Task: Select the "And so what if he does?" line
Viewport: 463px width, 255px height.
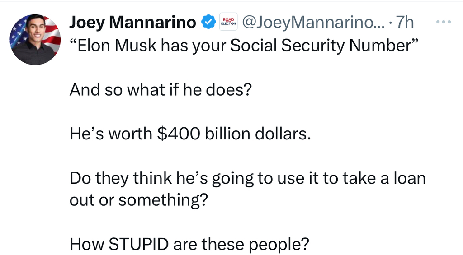Action: 160,90
